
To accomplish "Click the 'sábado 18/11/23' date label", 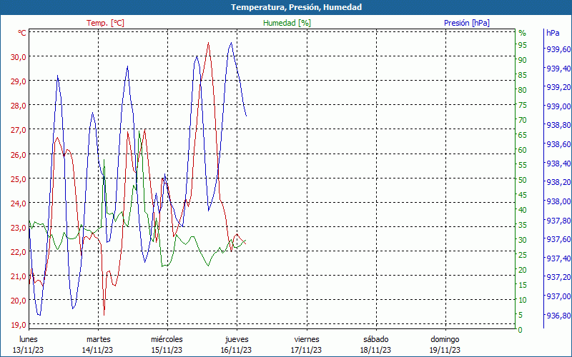I will tap(376, 345).
